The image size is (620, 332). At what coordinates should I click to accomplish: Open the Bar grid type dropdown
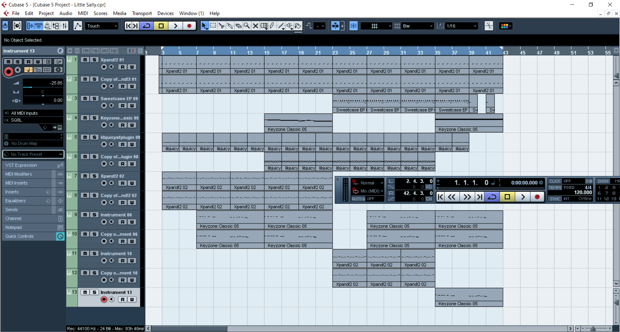click(x=417, y=26)
